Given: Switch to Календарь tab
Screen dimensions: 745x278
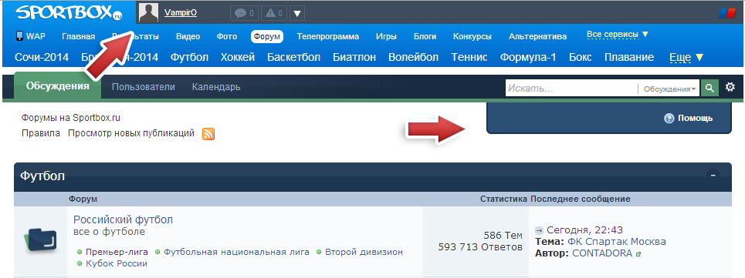Looking at the screenshot, I should 216,87.
